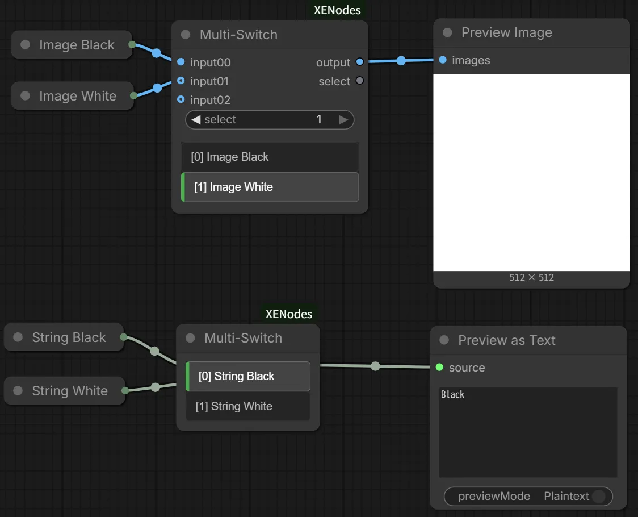Click the collapse dot of the bottom Multi-Switch node

[190, 338]
